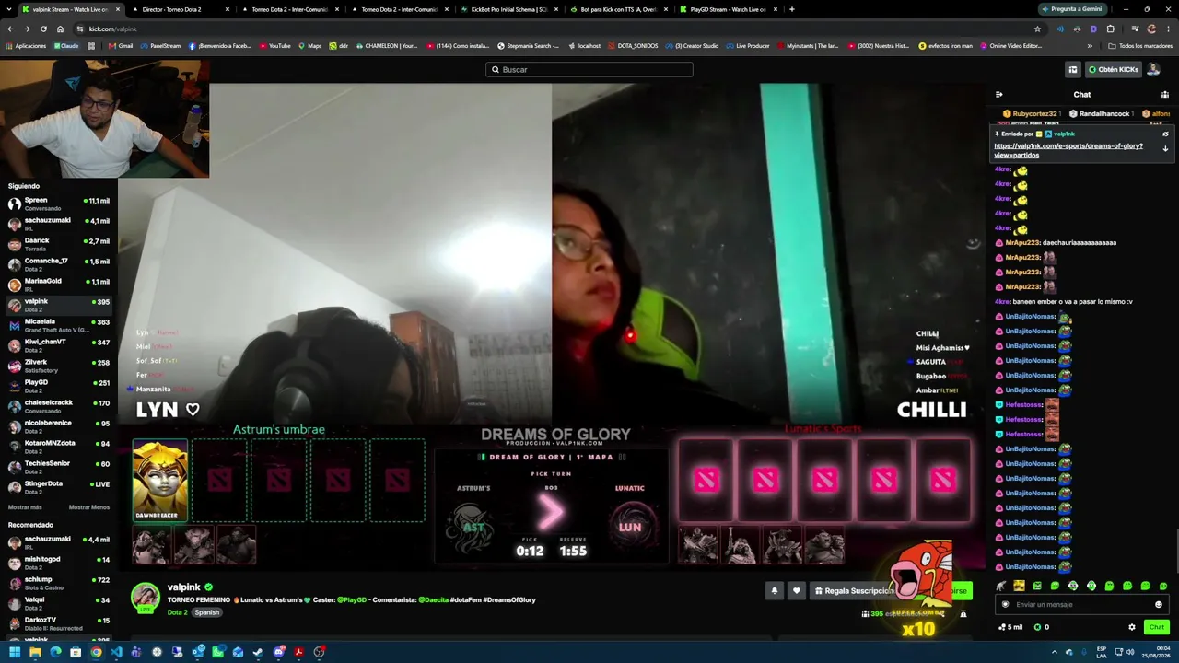The image size is (1179, 663).
Task: Switch to PlayGD Stream browser tab
Action: (x=729, y=9)
